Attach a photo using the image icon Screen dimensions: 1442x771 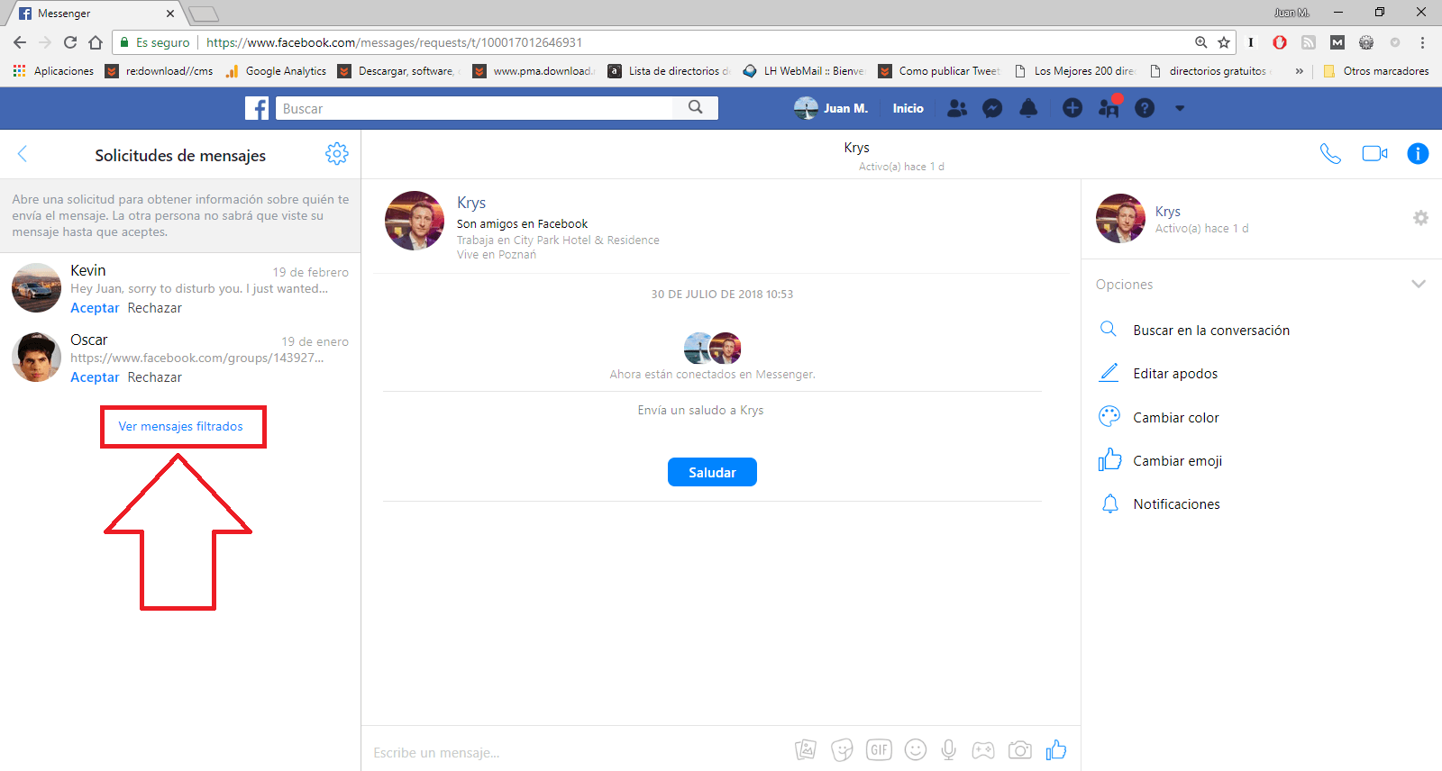point(805,749)
